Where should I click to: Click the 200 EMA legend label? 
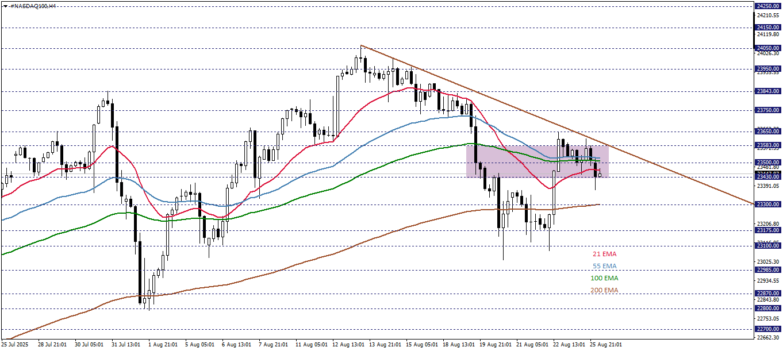(x=605, y=290)
